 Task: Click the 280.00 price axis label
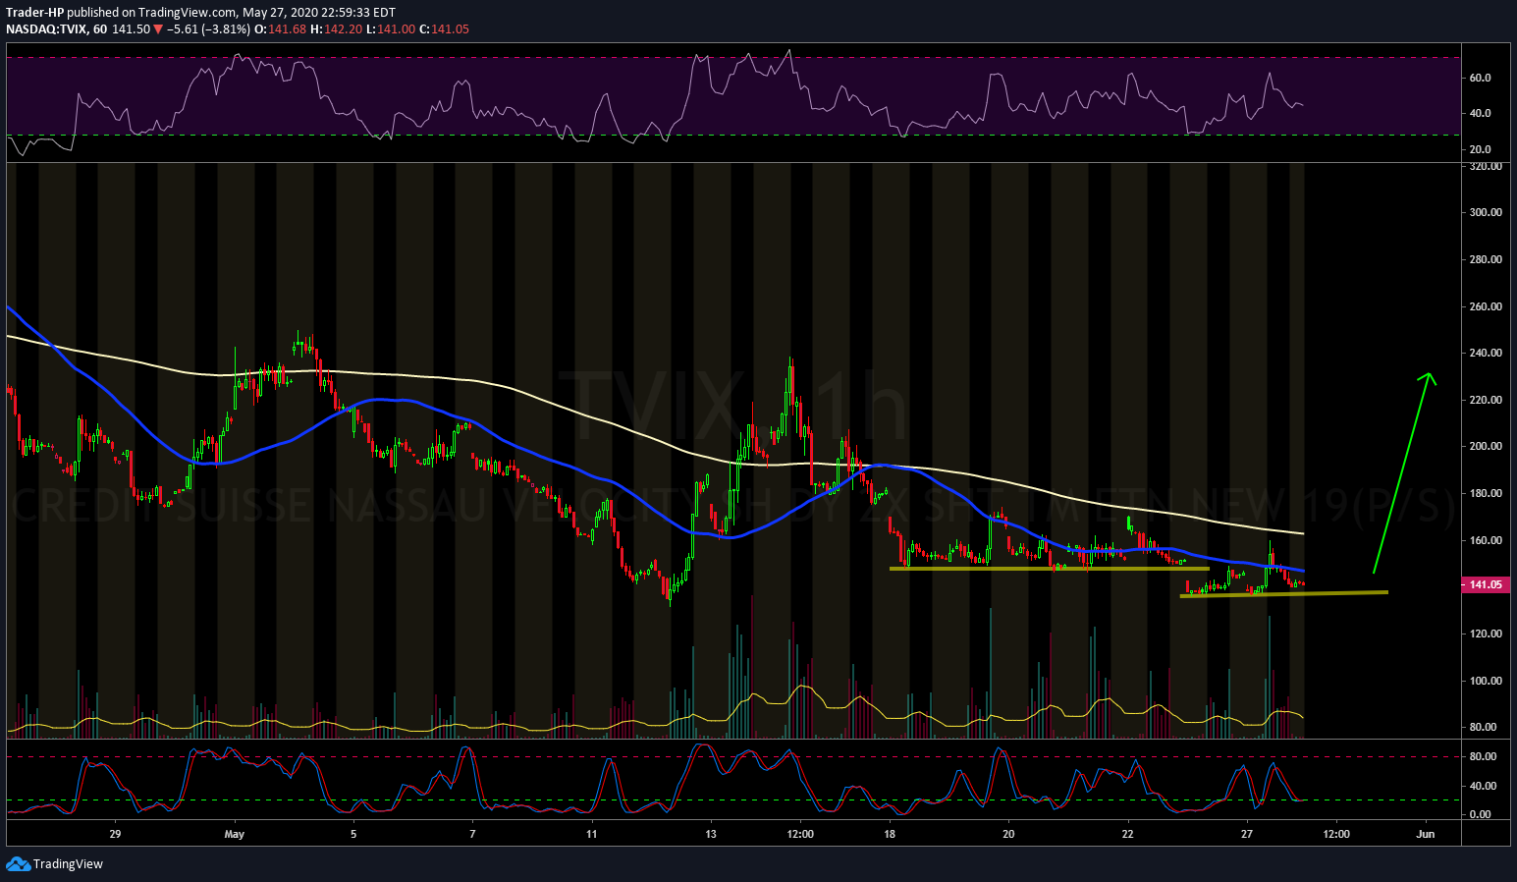[1486, 259]
